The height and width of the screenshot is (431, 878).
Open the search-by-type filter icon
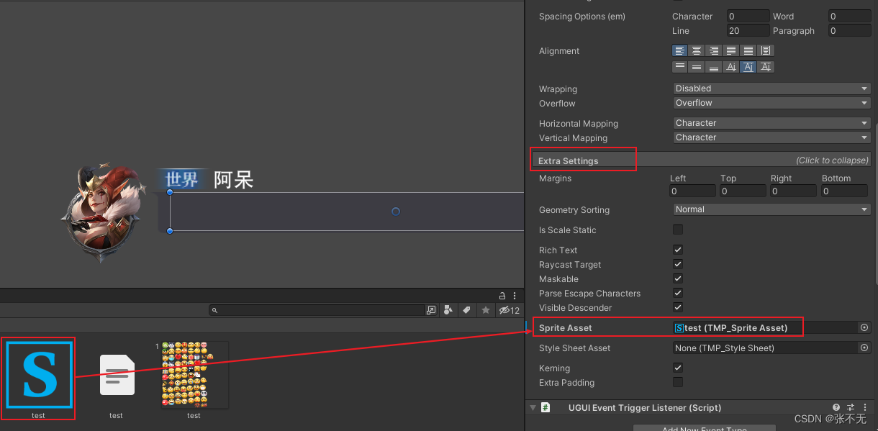(449, 309)
